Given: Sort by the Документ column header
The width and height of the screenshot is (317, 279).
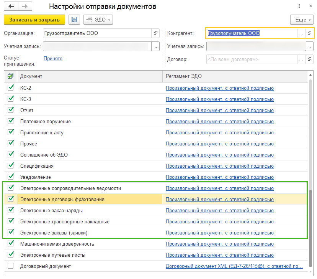Looking at the screenshot, I should point(90,76).
